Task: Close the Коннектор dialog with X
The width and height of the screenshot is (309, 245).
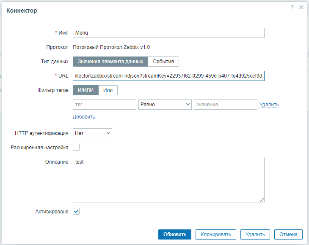Action: click(x=301, y=8)
